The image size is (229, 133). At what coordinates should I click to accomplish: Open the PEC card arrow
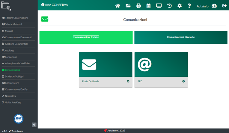pyautogui.click(x=183, y=81)
